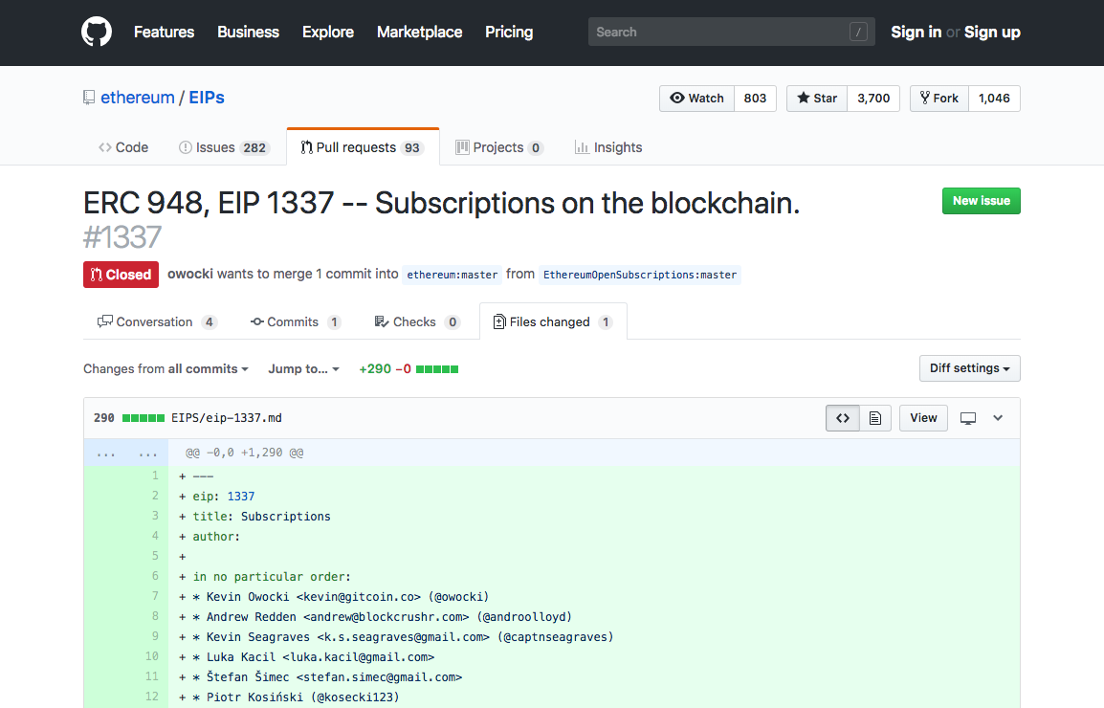Open the EIPs repository link

tap(207, 98)
